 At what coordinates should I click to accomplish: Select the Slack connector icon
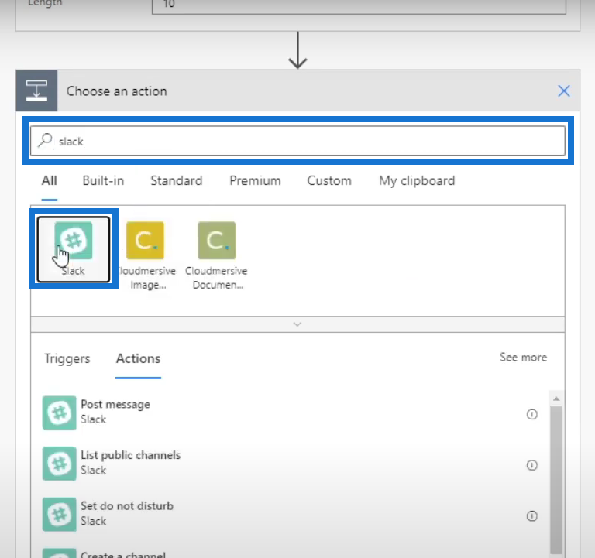pos(74,241)
